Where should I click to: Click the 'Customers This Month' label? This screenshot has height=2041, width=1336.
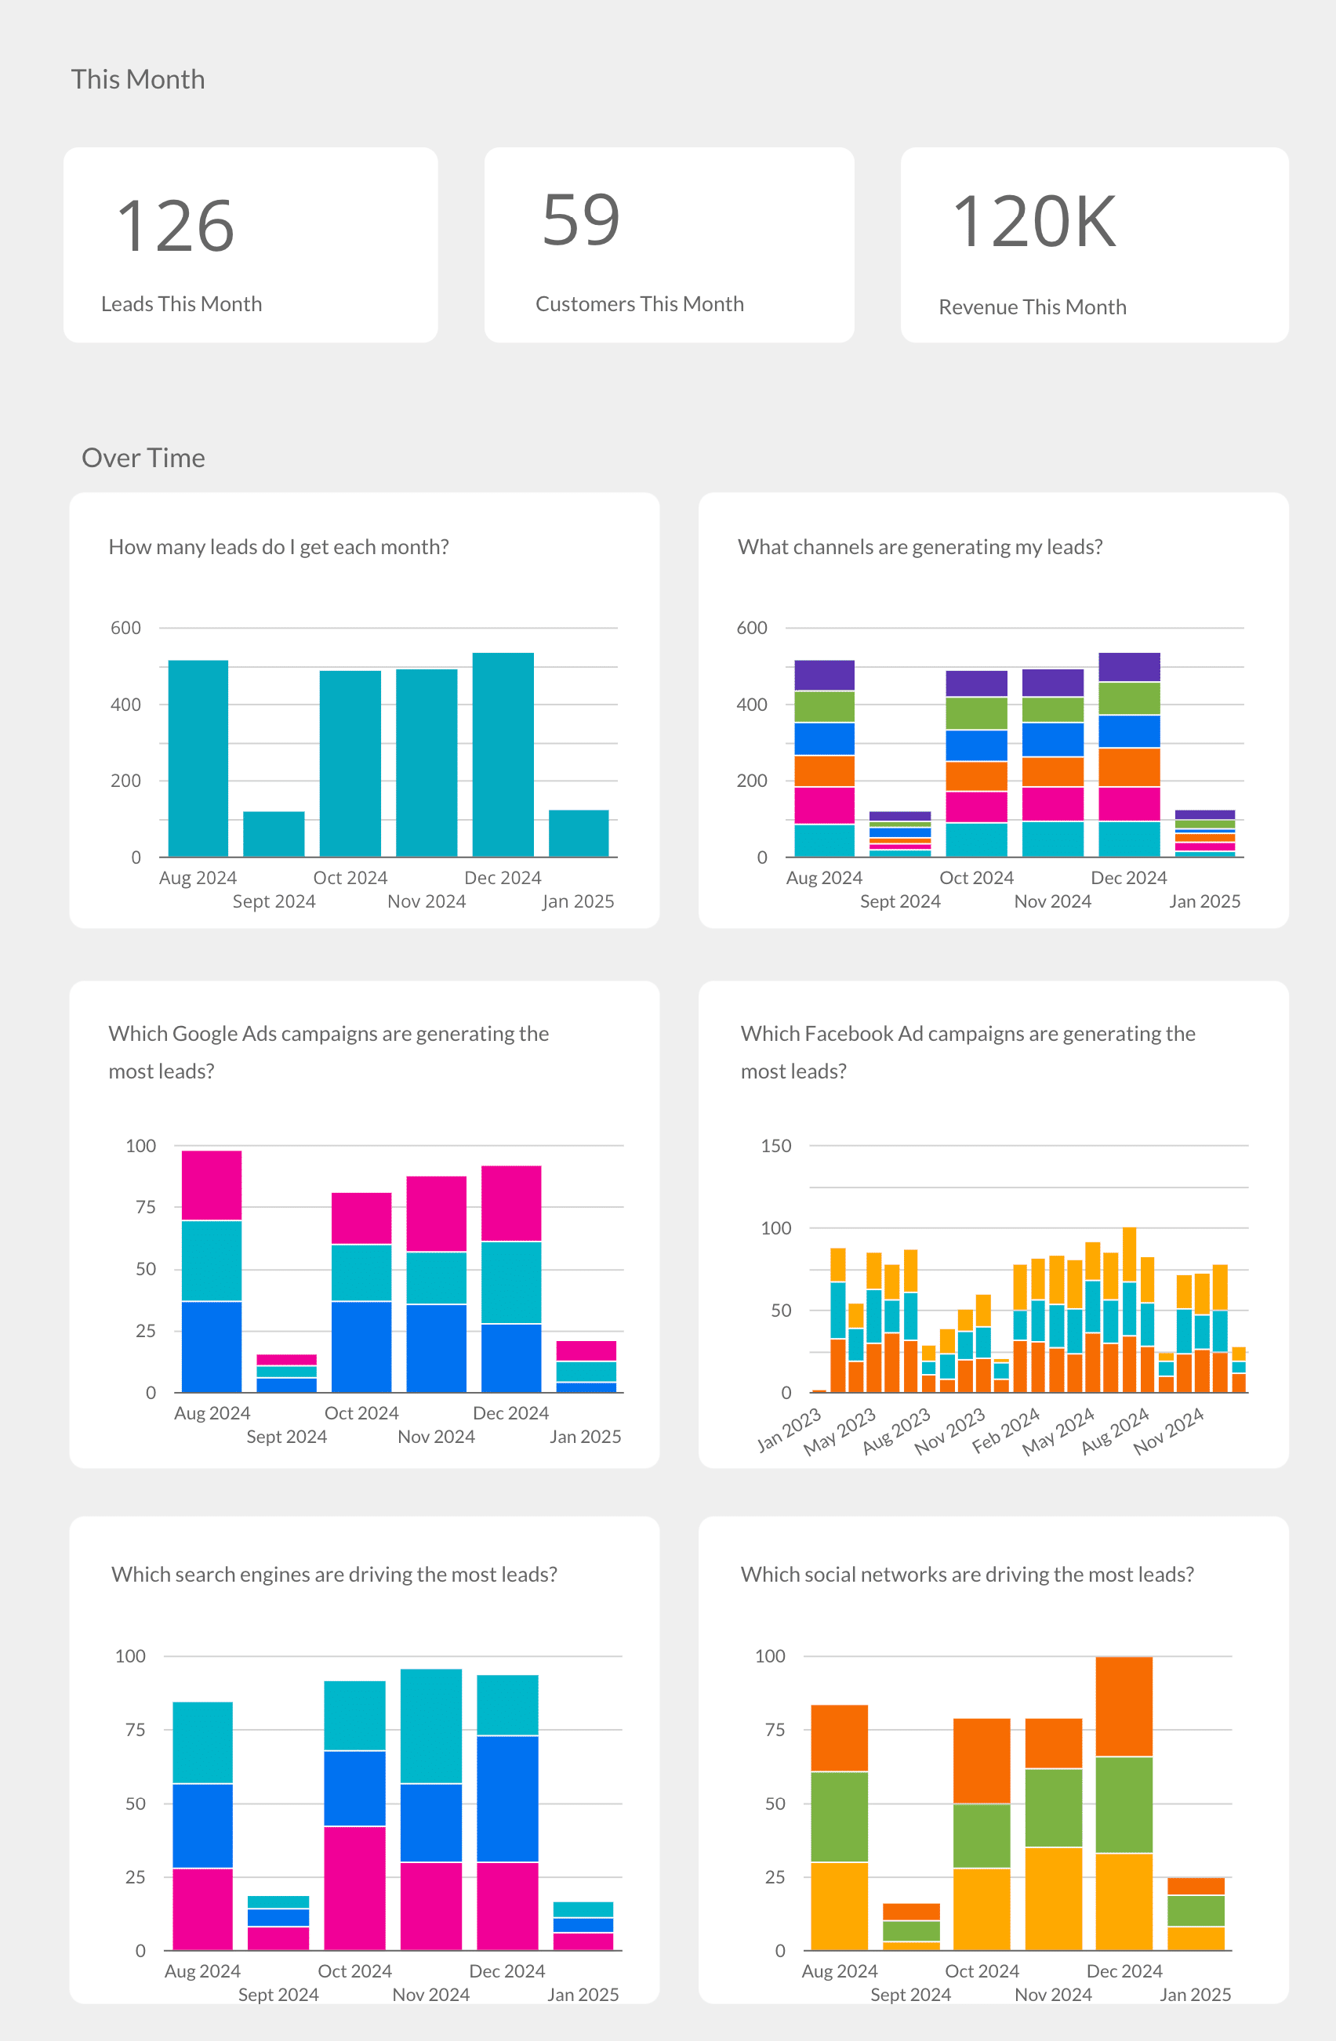[x=639, y=303]
